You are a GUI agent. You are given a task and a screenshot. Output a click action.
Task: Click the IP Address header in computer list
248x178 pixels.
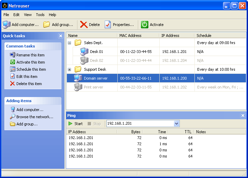(x=177, y=36)
